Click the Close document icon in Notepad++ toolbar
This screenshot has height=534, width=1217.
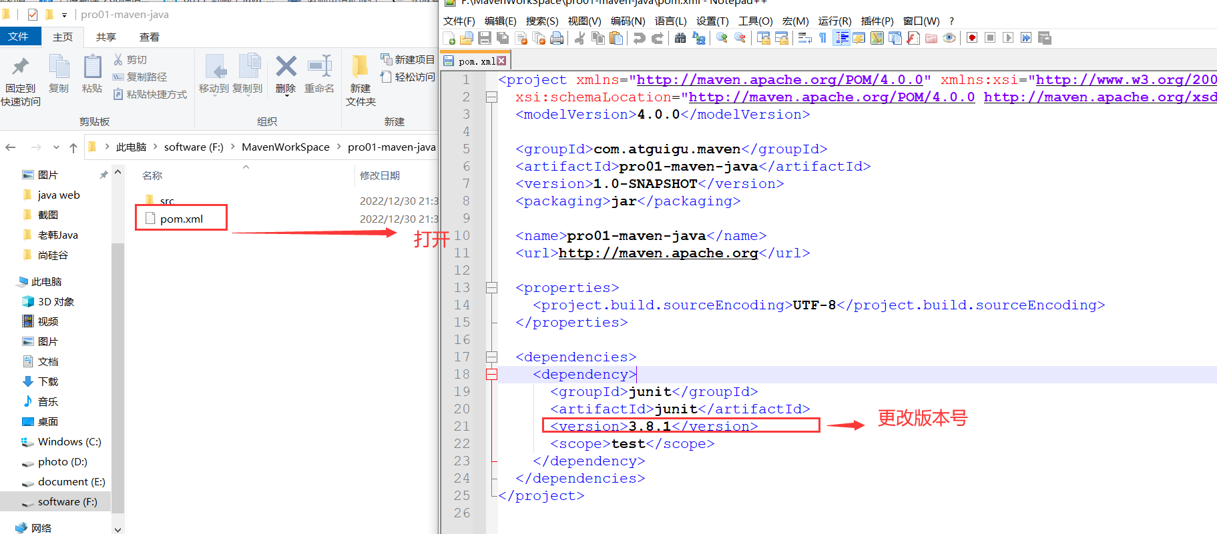coord(521,38)
